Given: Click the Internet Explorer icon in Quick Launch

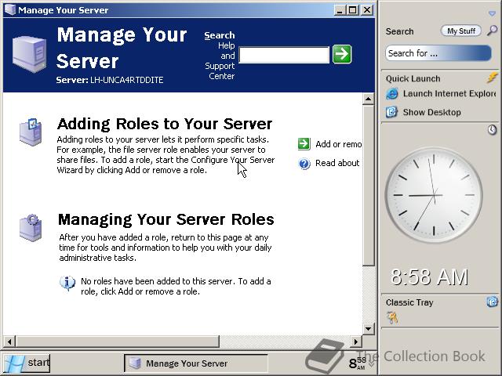Looking at the screenshot, I should click(392, 94).
